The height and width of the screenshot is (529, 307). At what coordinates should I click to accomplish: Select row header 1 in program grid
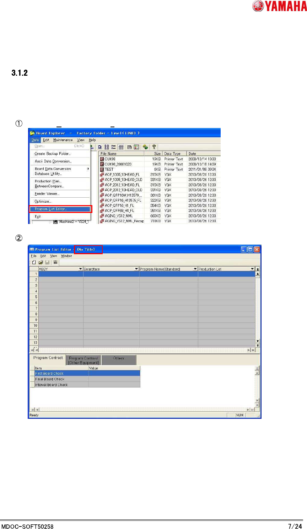[x=34, y=274]
